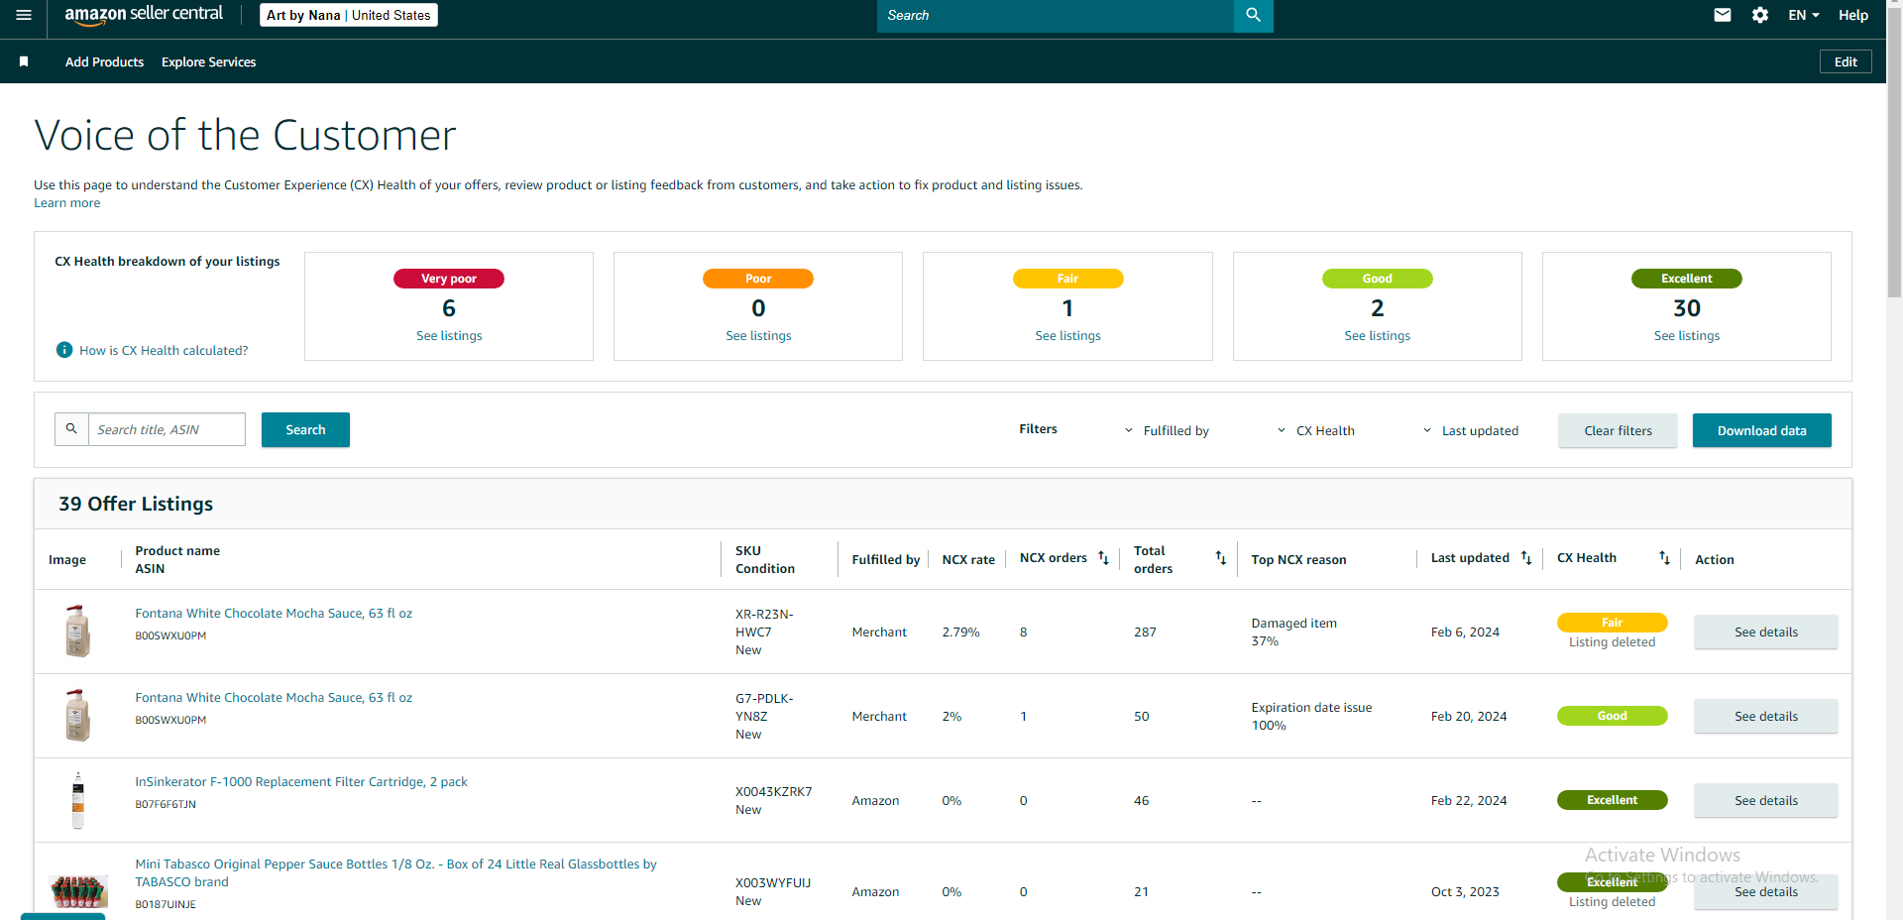See listings under Poor
Screen dimensions: 1903x920
[x=758, y=336]
